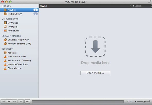Click the fast forward next button
The image size is (152, 105).
pyautogui.click(x=14, y=101)
